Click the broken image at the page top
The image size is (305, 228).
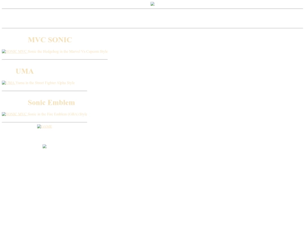pos(152,4)
